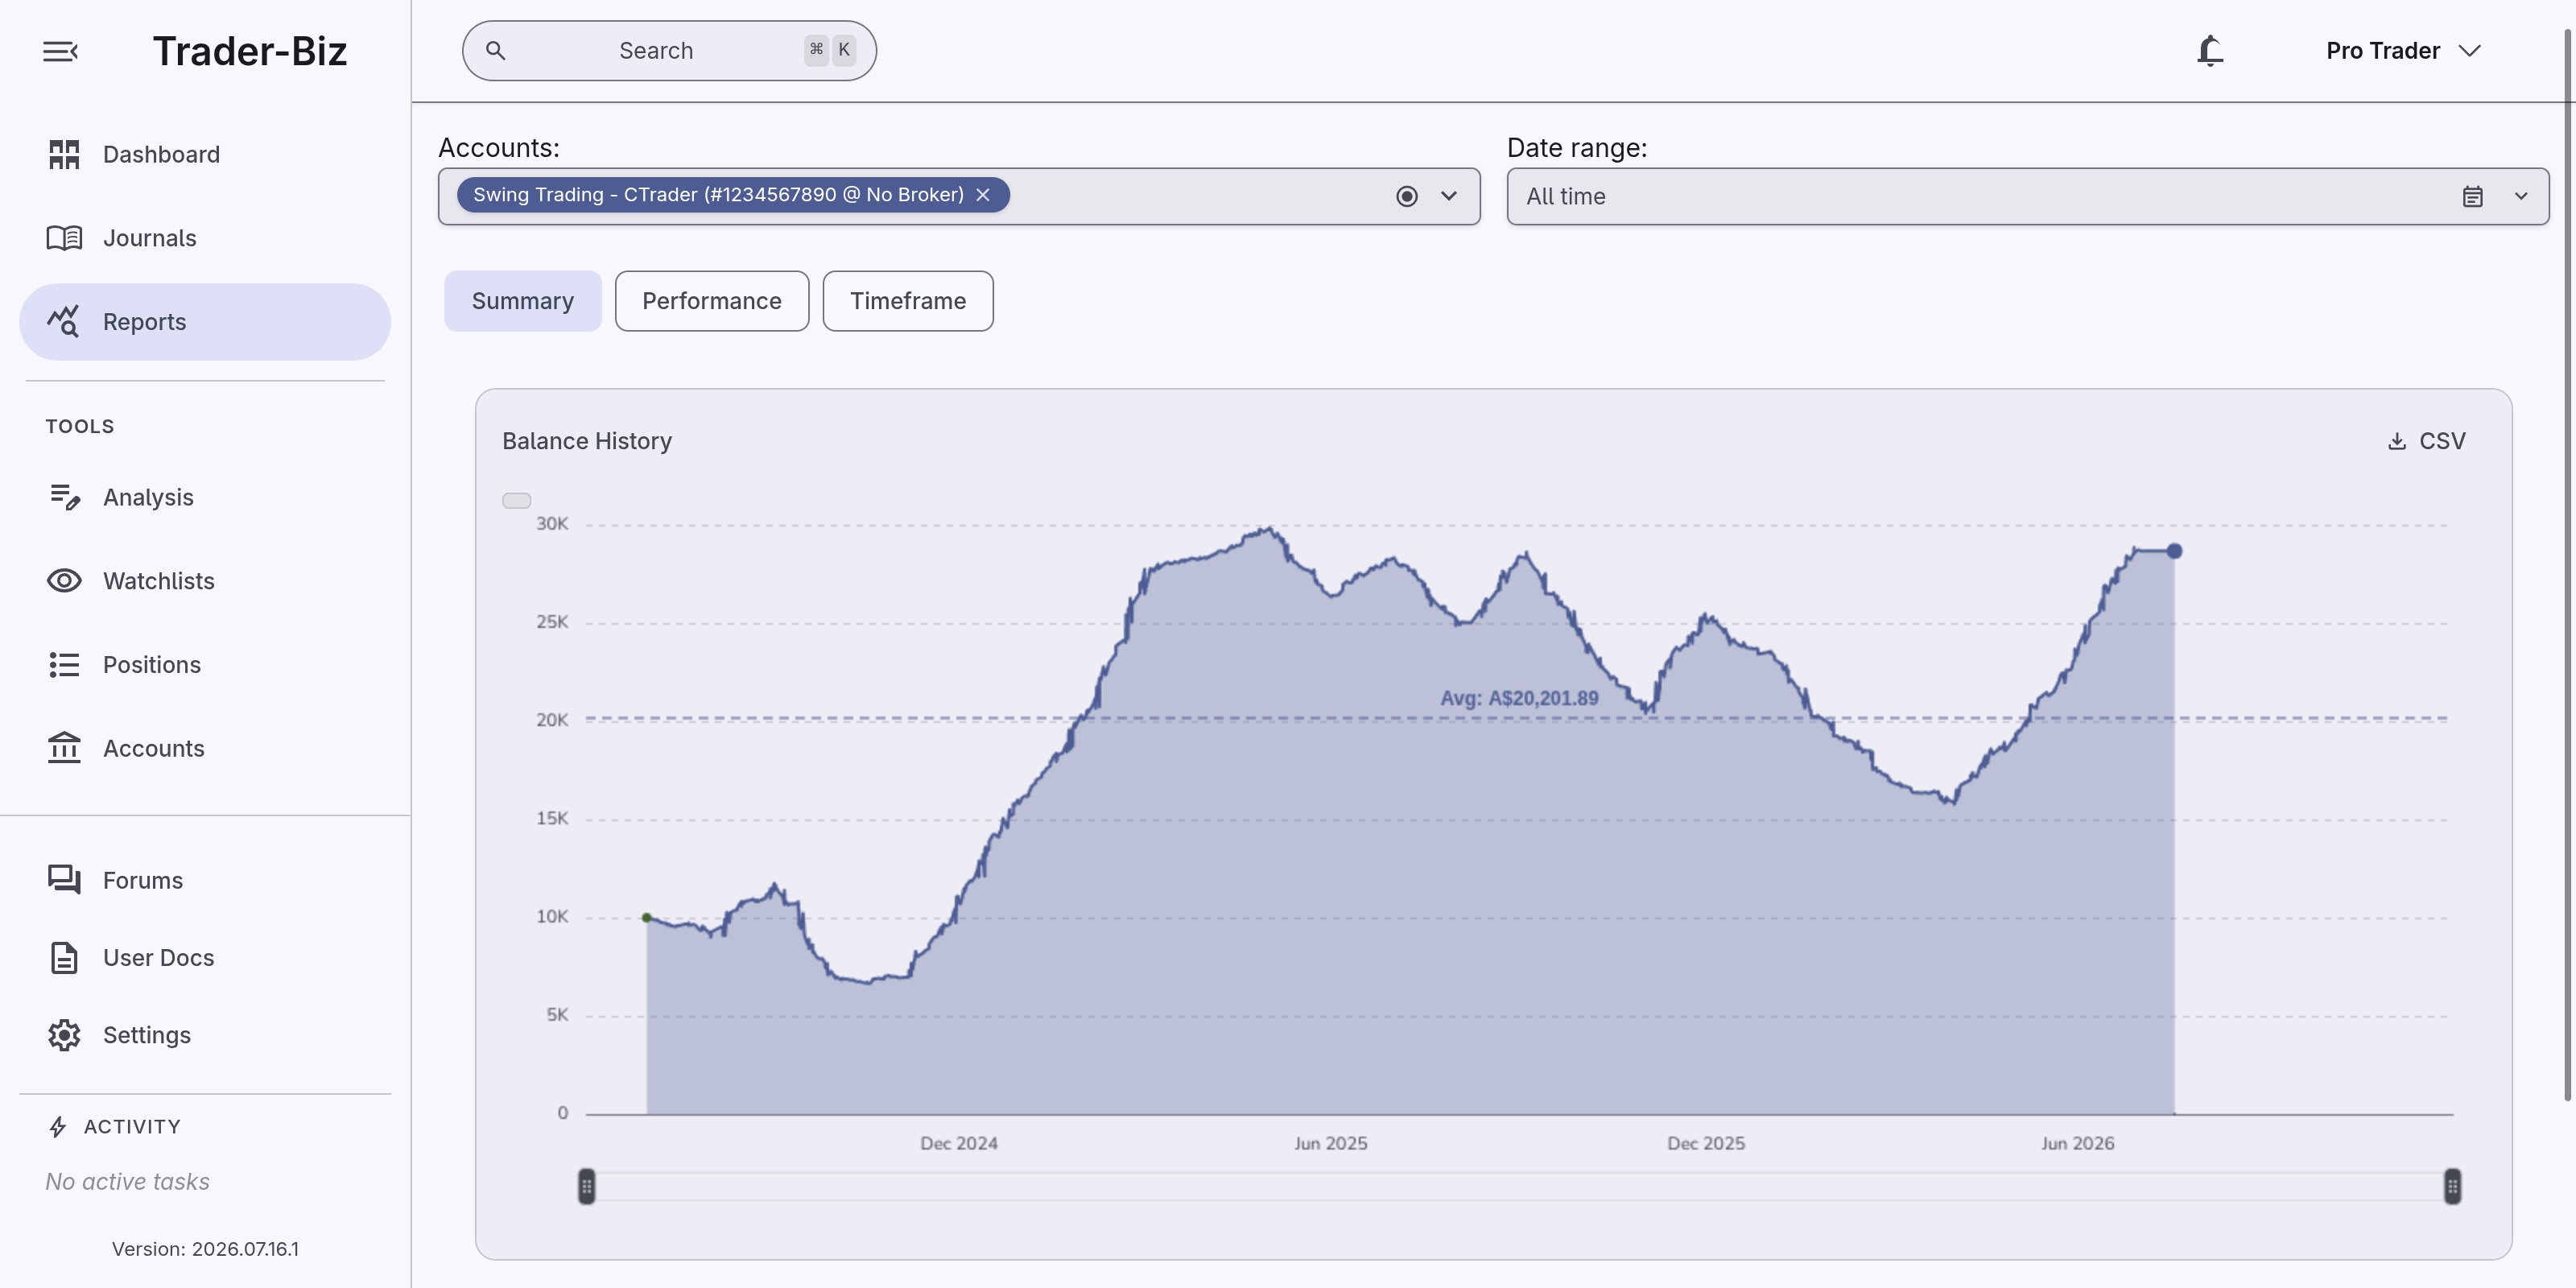Click the Reports chart-search icon

[x=64, y=322]
